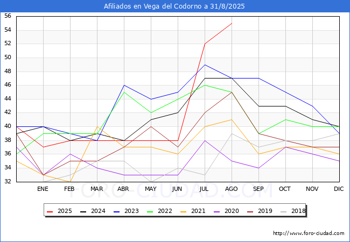This screenshot has width=350, height=242.
Task: Click the dark red 2019 legend swatch
Action: click(250, 211)
